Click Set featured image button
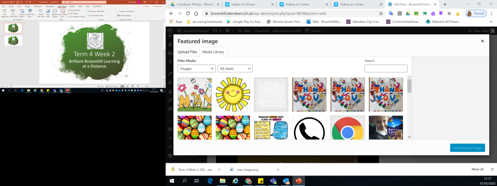 (x=467, y=148)
